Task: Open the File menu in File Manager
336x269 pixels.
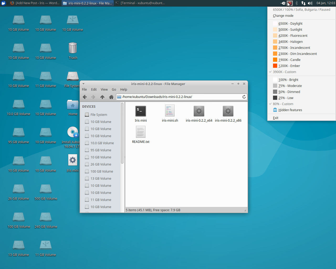Action: coord(84,89)
